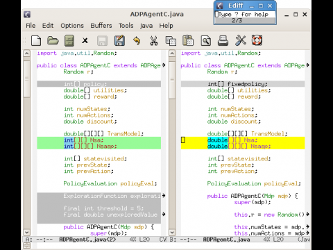333x250 pixels.
Task: Click 'double discount;' in right pane
Action: pyautogui.click(x=234, y=122)
